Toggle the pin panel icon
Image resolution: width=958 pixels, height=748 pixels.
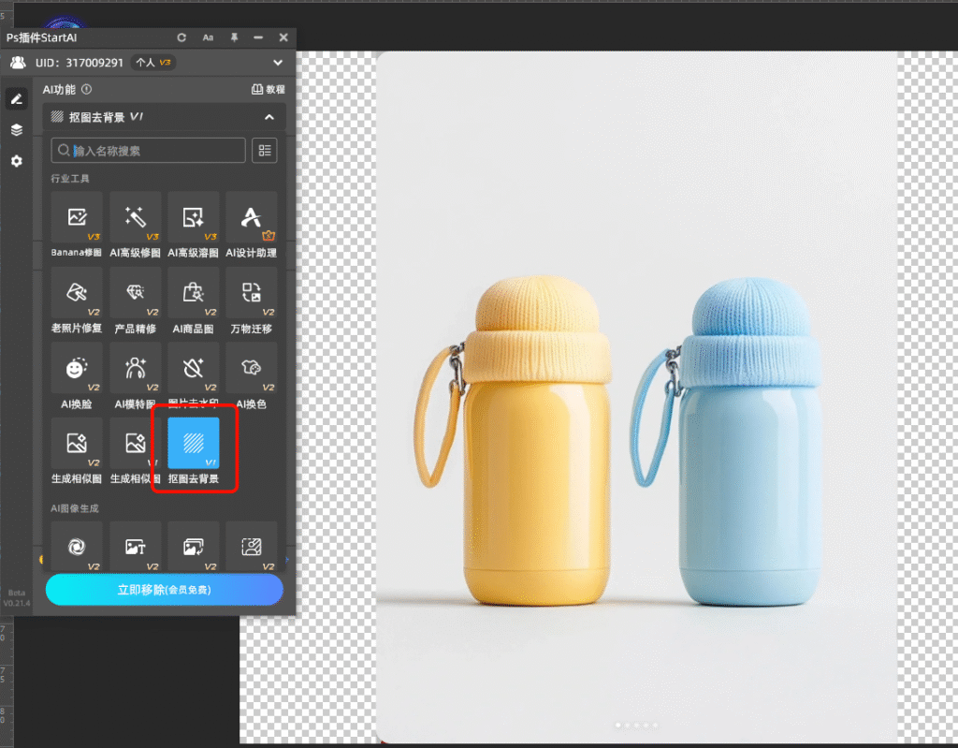[x=234, y=37]
